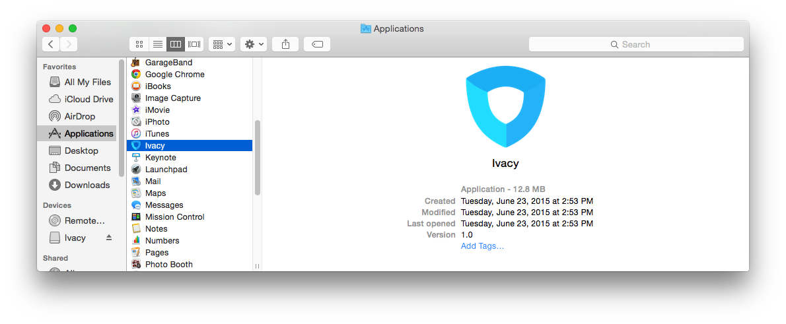786x324 pixels.
Task: Open the item arrangement dropdown
Action: pyautogui.click(x=222, y=44)
